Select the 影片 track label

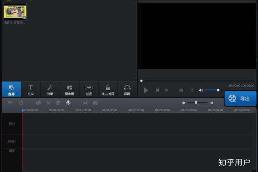click(12, 124)
